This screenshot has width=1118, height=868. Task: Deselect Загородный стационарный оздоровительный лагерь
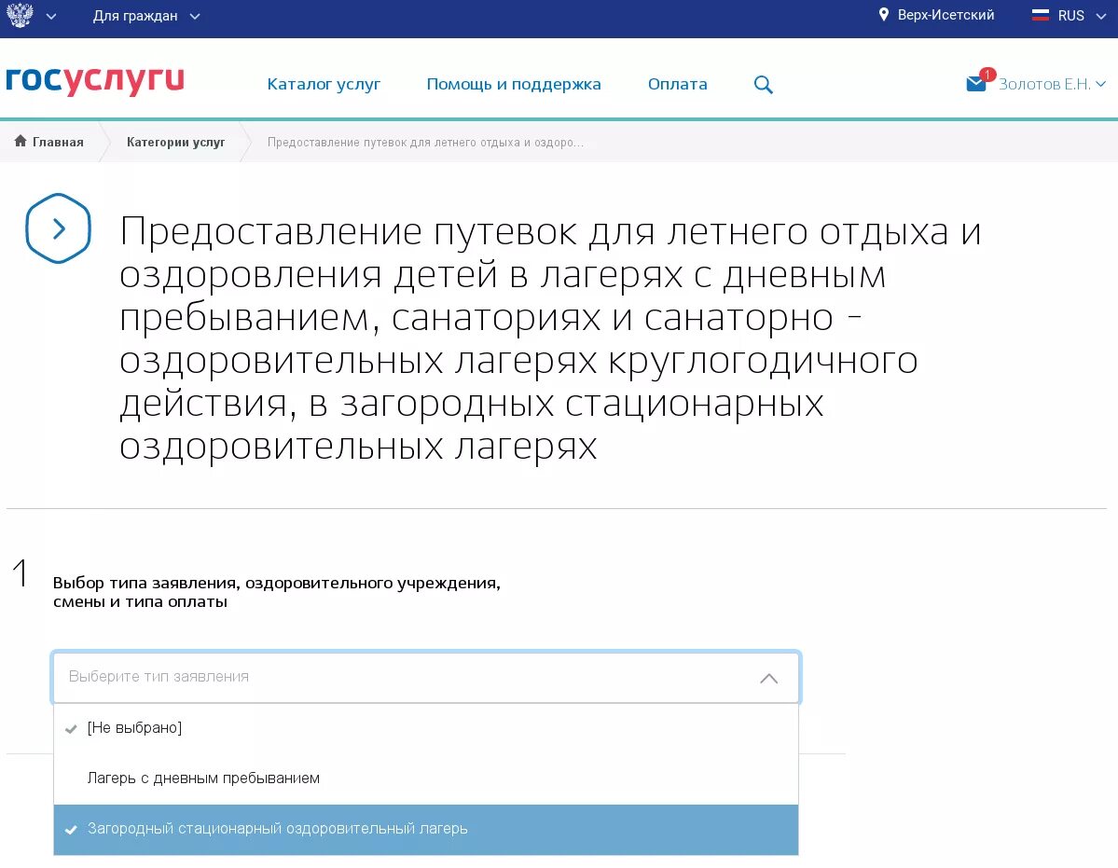(x=277, y=829)
